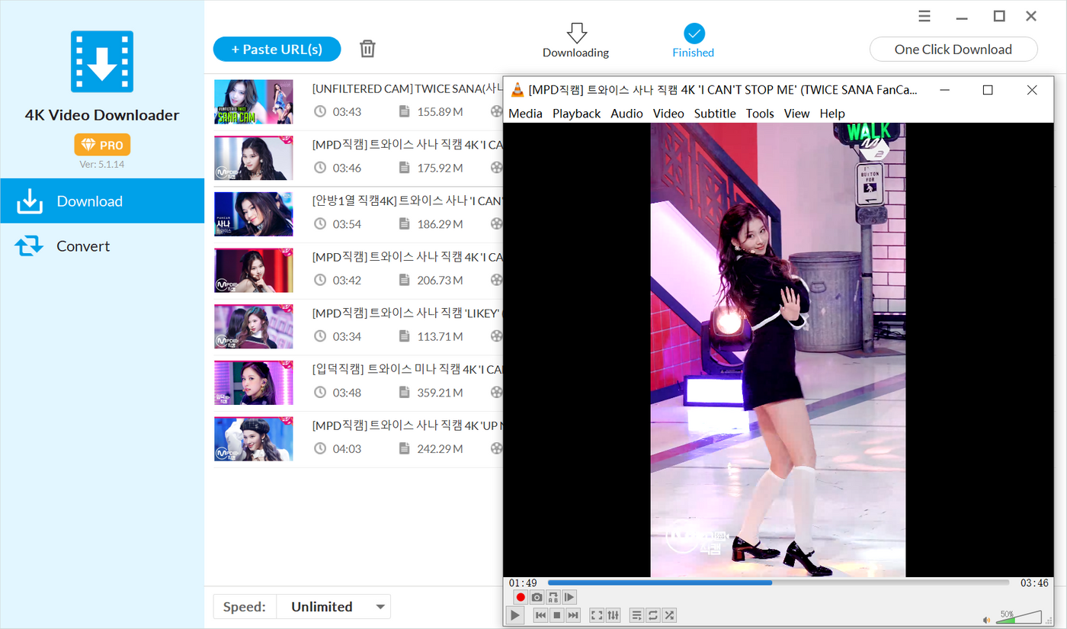Toggle VLC fullscreen mode
This screenshot has width=1067, height=629.
point(597,615)
